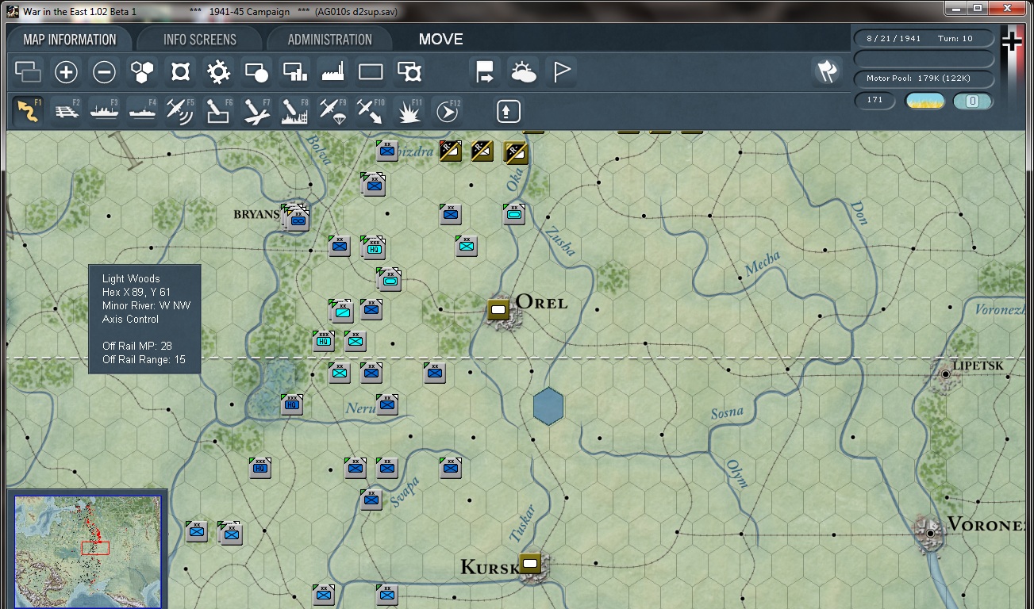This screenshot has height=609, width=1034.
Task: Zoom out the map with minus icon
Action: pyautogui.click(x=104, y=73)
